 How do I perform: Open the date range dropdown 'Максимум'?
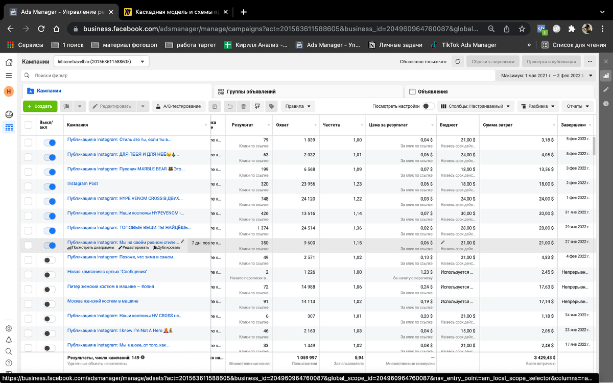[546, 76]
